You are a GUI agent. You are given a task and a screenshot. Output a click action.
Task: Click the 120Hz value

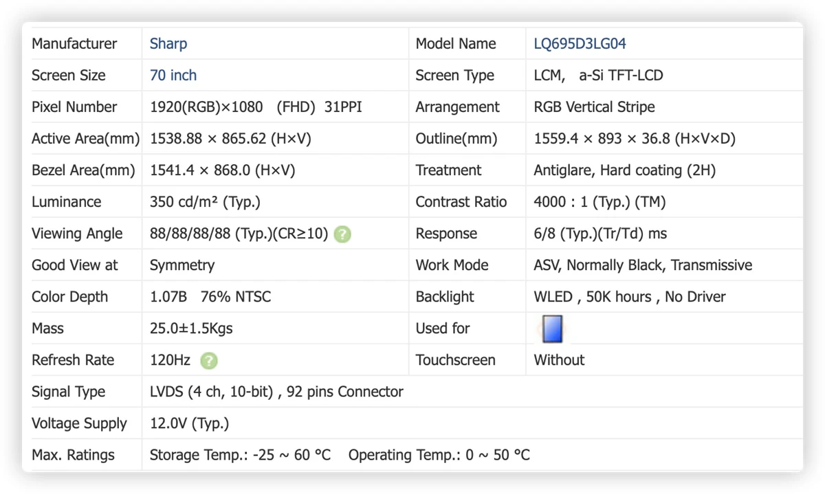pos(170,359)
